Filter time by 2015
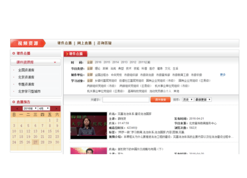Image resolution: width=247 pixels, height=178 pixels. coord(107,62)
